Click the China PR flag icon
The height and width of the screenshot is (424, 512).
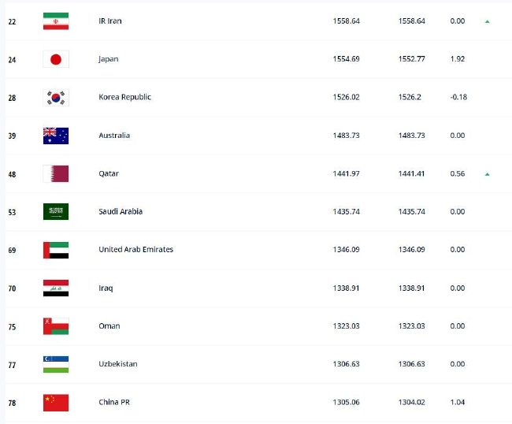point(55,402)
